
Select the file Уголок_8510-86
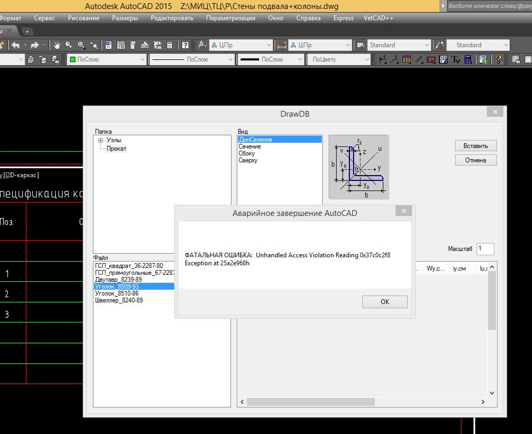117,293
